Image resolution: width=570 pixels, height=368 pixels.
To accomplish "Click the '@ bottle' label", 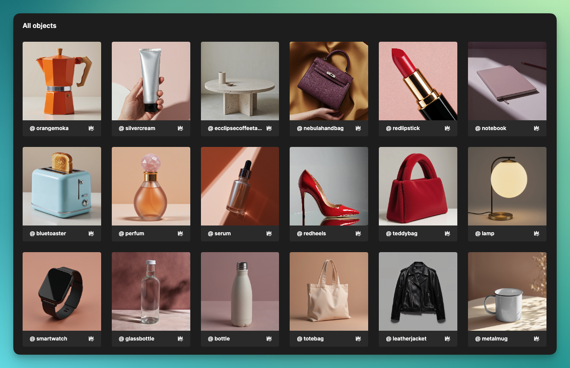I will coord(219,339).
